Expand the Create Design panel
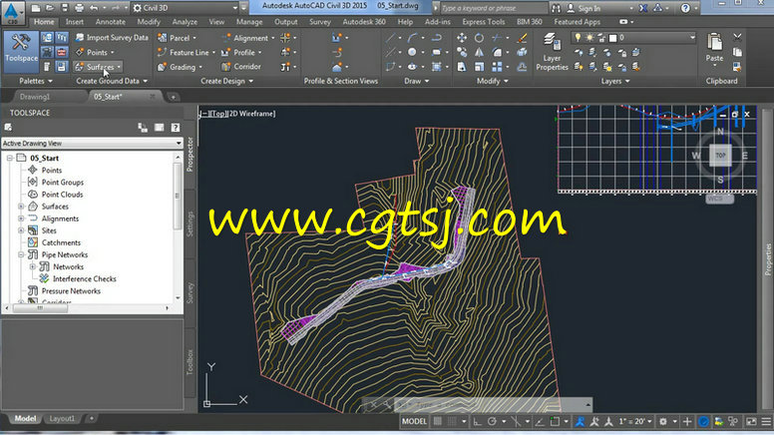774x435 pixels. click(x=226, y=81)
